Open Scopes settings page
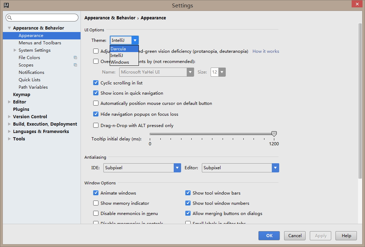Image resolution: width=365 pixels, height=247 pixels. coord(26,65)
